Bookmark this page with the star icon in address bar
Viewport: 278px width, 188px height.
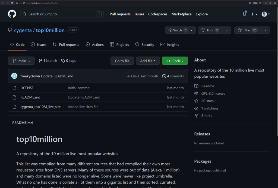click(260, 3)
